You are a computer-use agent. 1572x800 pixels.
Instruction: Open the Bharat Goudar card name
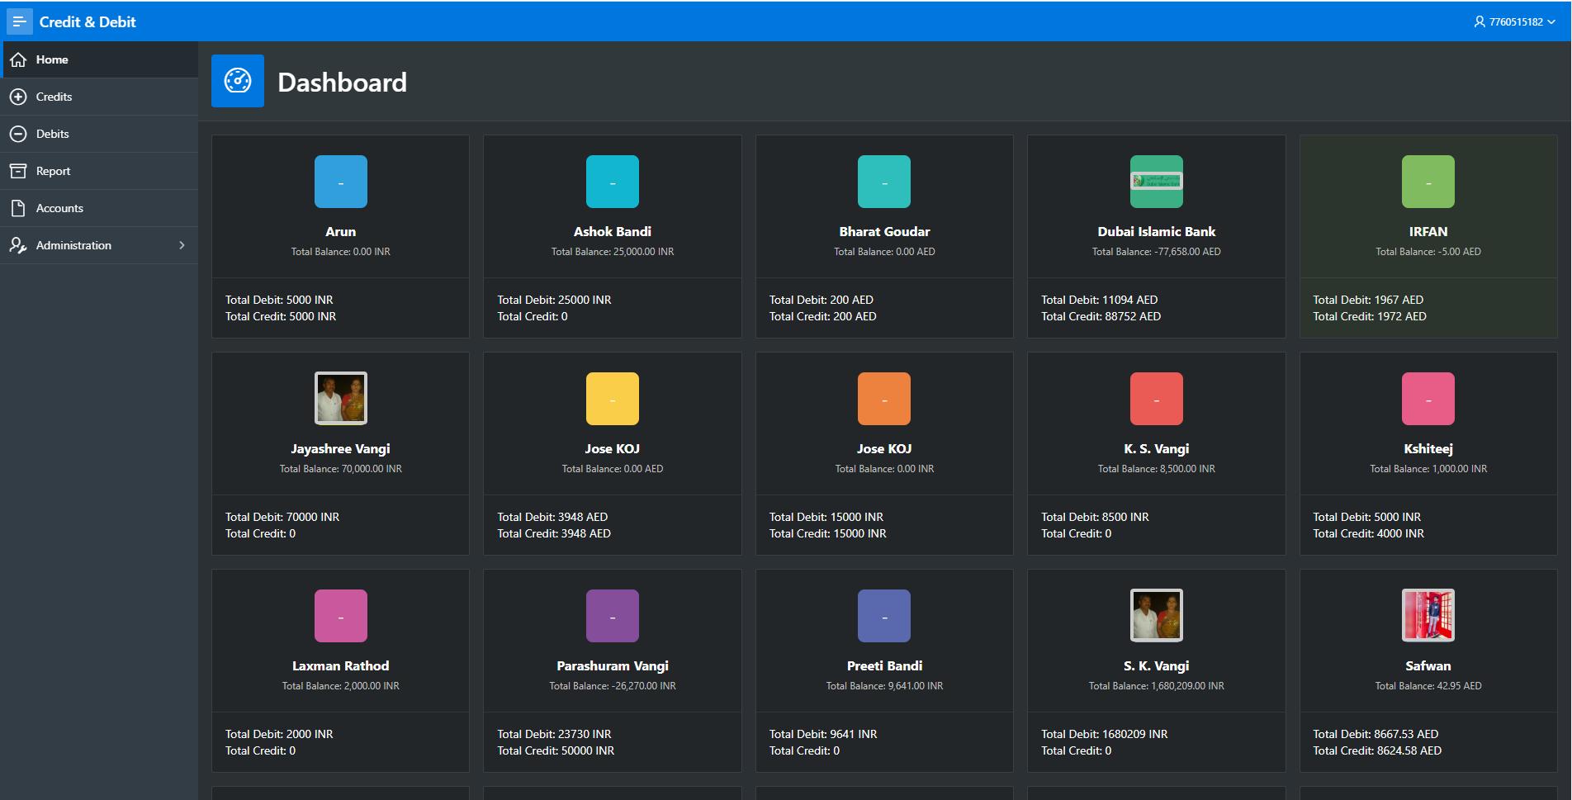point(884,231)
